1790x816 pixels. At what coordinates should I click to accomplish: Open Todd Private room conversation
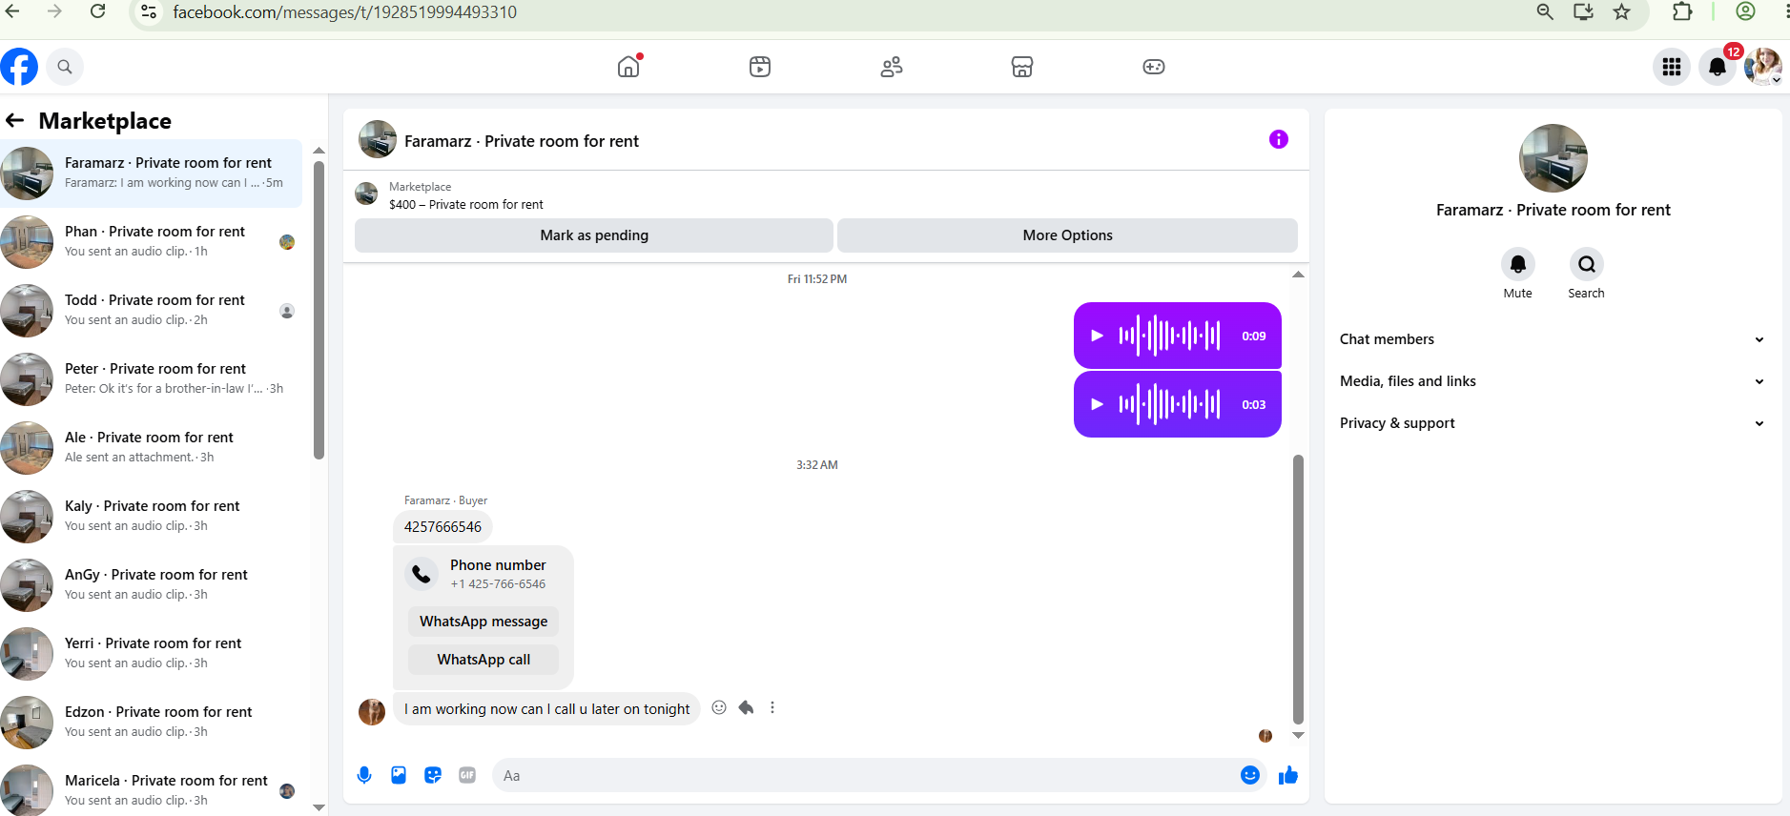point(151,310)
